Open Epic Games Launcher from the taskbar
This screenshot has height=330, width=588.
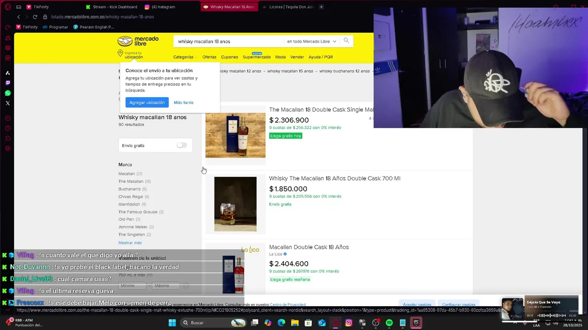(416, 323)
